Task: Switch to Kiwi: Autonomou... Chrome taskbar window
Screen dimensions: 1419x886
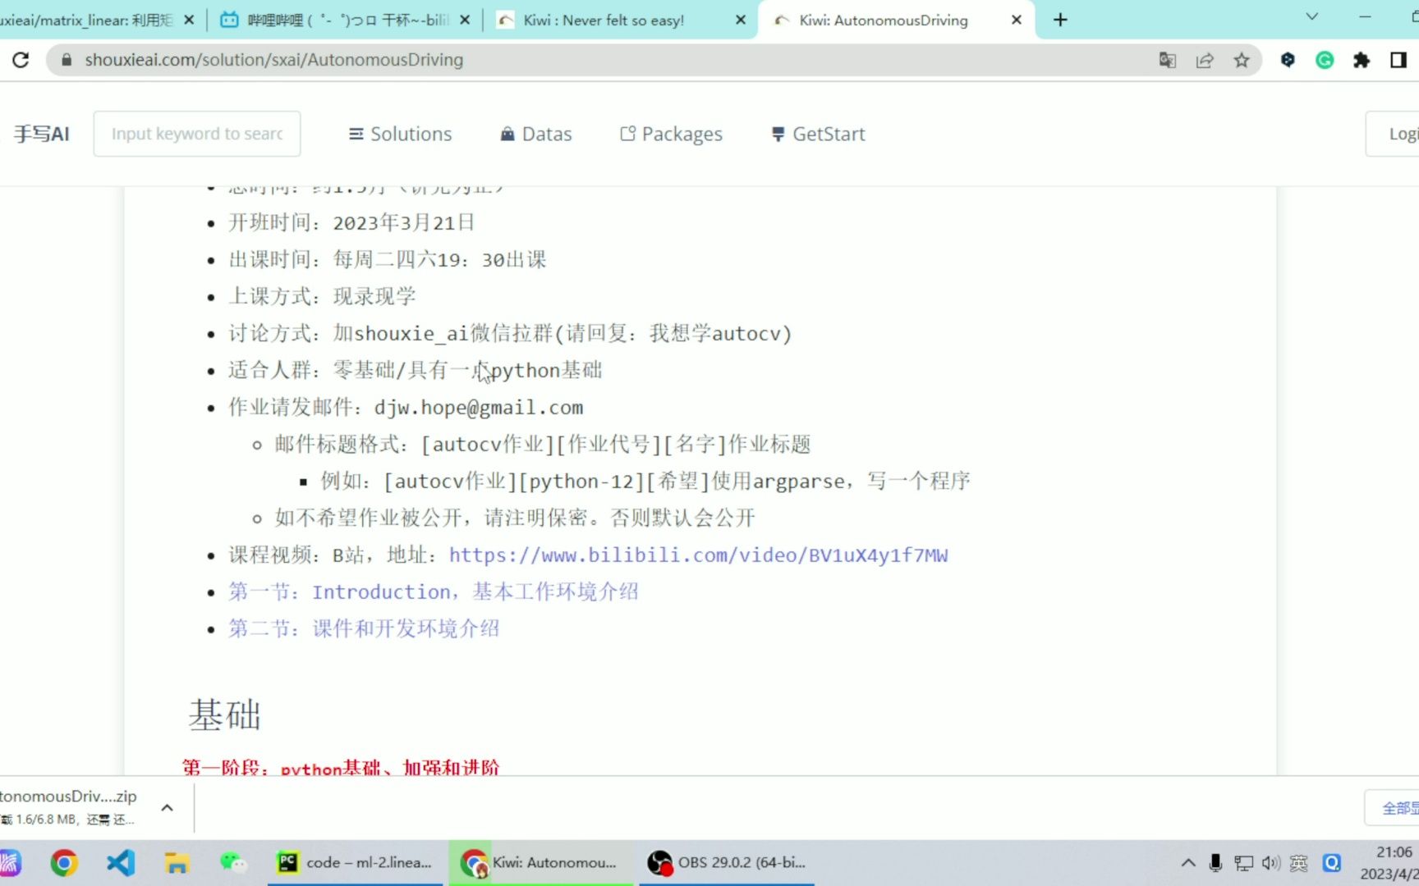Action: coord(542,863)
